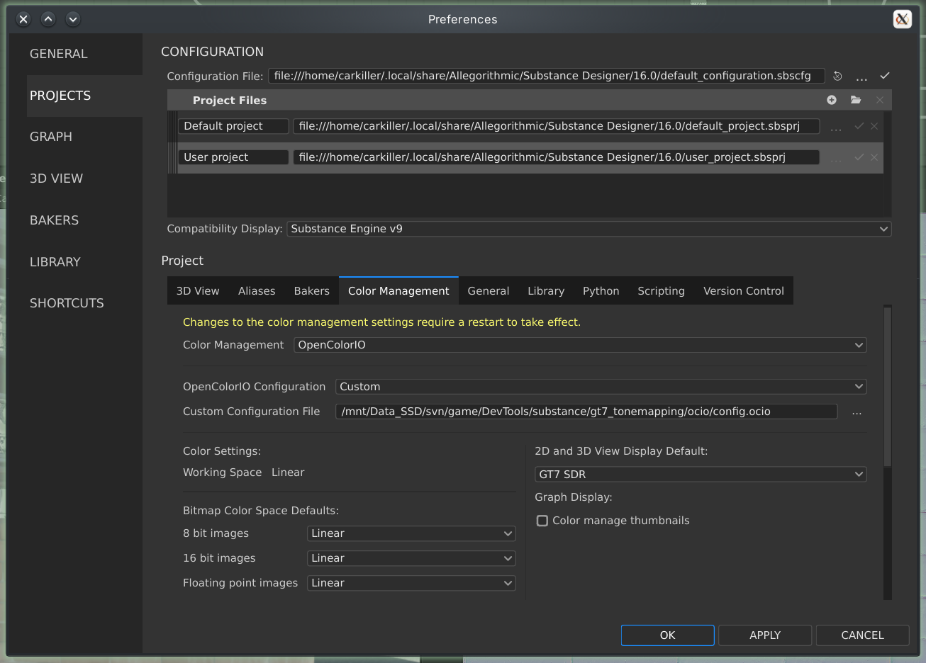
Task: Delete the Default project row
Action: click(874, 126)
